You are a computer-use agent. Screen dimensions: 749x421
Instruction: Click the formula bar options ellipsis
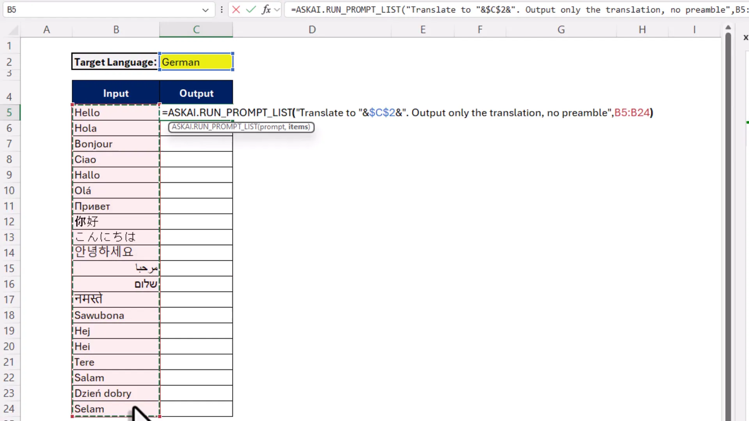222,10
